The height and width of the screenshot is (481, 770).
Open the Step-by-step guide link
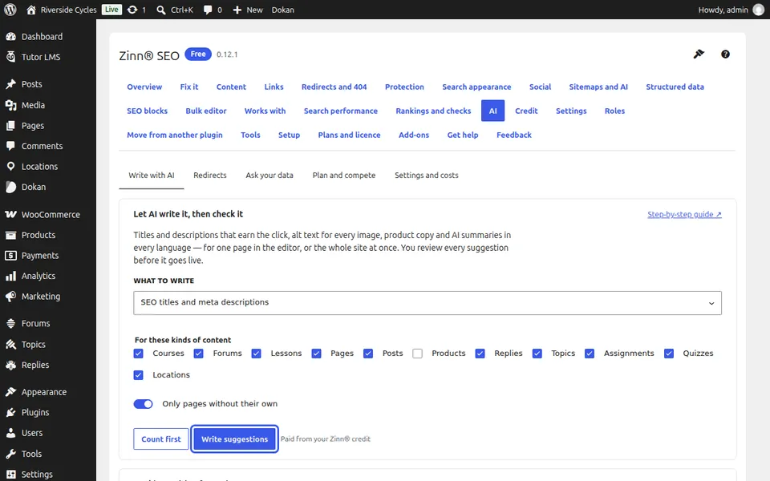pyautogui.click(x=684, y=215)
